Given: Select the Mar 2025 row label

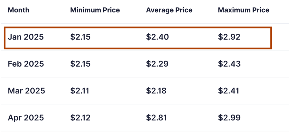Looking at the screenshot, I should 26,91.
